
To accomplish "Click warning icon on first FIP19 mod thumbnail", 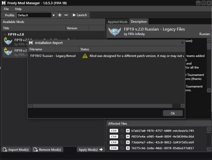I will coord(6,38).
